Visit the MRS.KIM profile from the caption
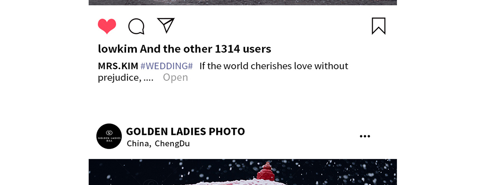Screen dimensions: 486x185 (x=118, y=66)
